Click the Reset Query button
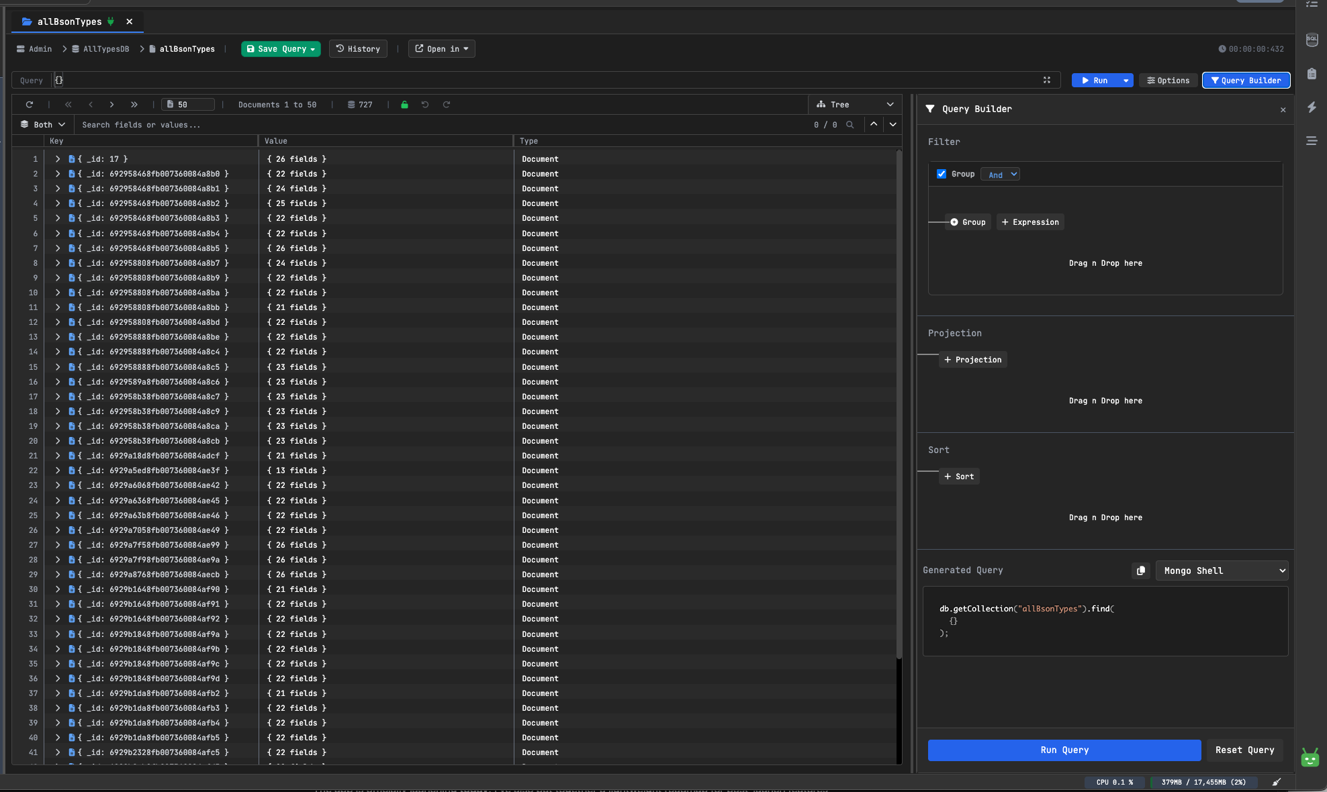1327x792 pixels. [1244, 750]
